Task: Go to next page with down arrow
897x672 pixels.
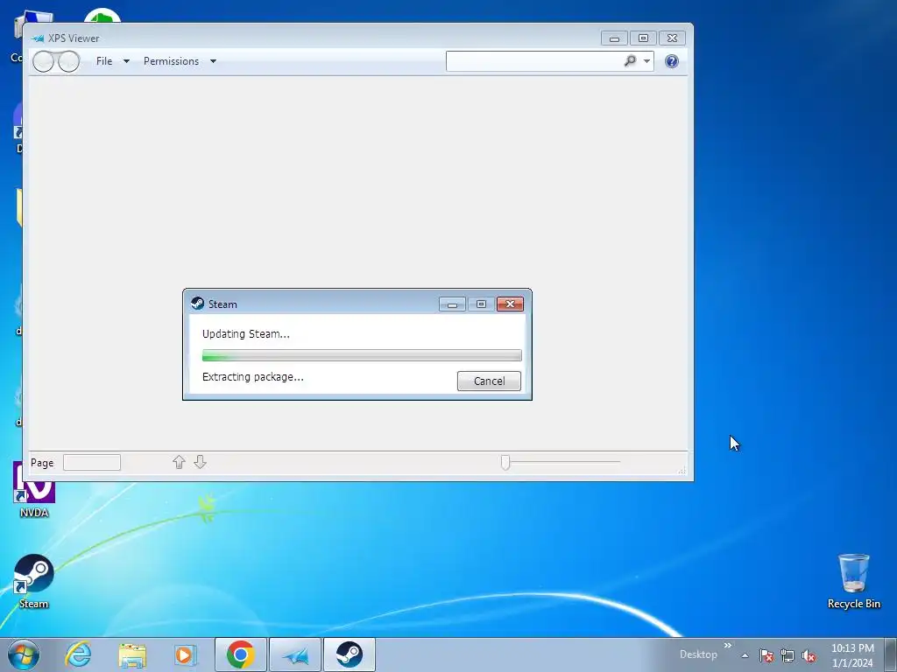Action: pos(200,462)
